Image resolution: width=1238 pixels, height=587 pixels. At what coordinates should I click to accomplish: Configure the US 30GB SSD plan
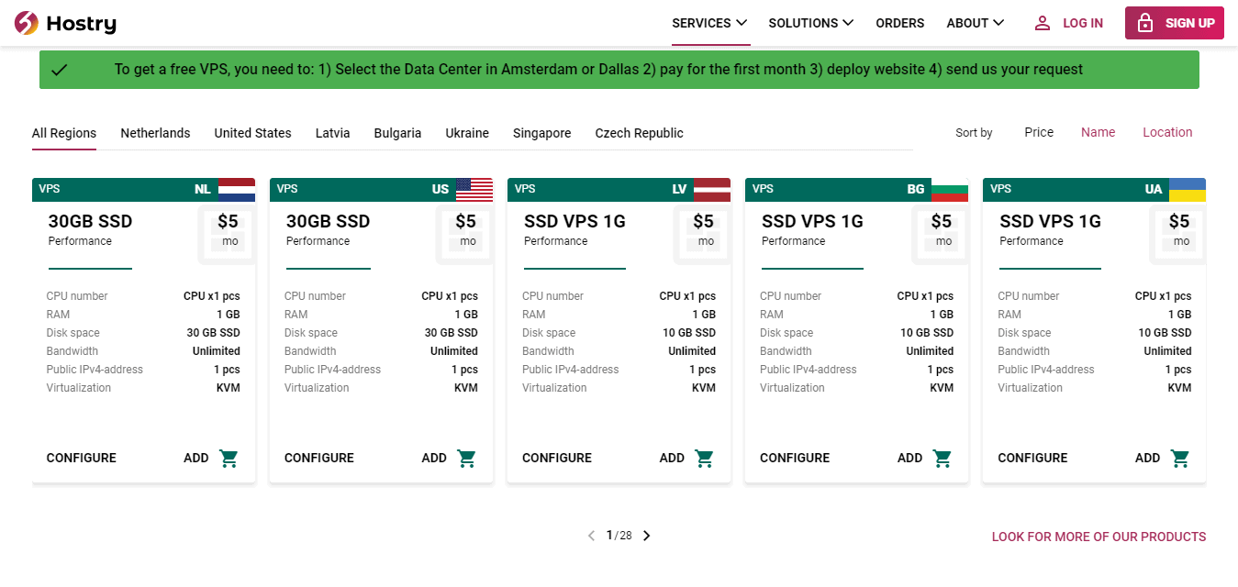pos(318,458)
